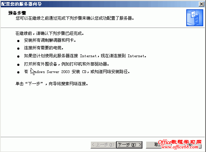Click the greyed-out 上一步(B) button
Image resolution: width=206 pixels, height=152 pixels.
[x=103, y=145]
